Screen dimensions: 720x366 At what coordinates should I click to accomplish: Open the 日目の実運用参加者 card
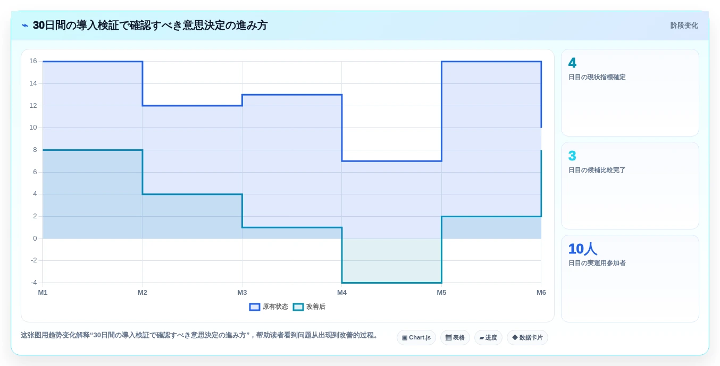pyautogui.click(x=630, y=278)
